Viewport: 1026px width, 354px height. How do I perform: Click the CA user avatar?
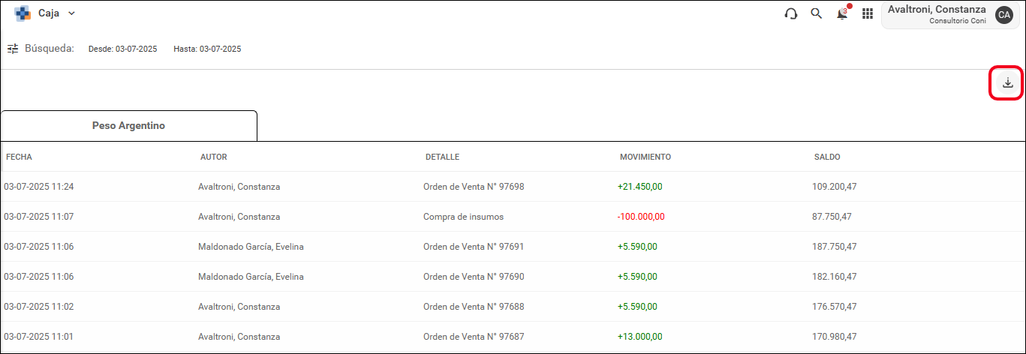(x=1004, y=14)
